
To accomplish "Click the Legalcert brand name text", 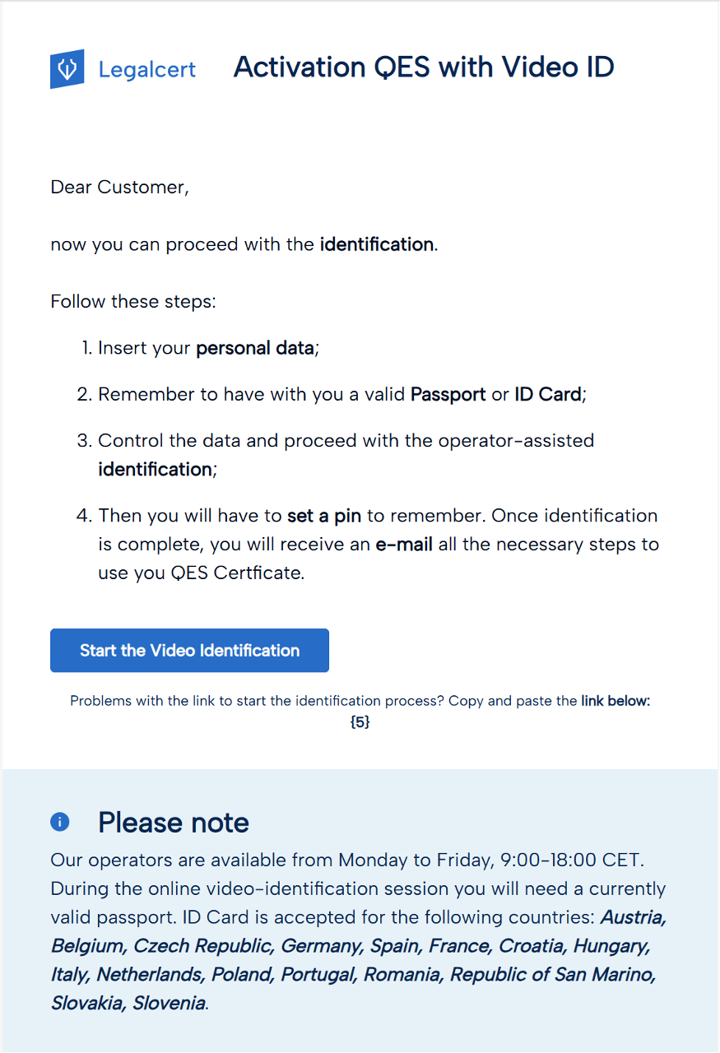I will point(146,69).
